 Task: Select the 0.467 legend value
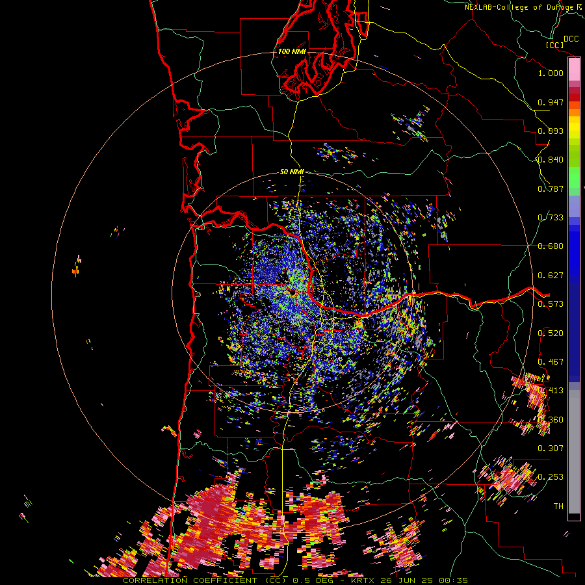[x=551, y=362]
